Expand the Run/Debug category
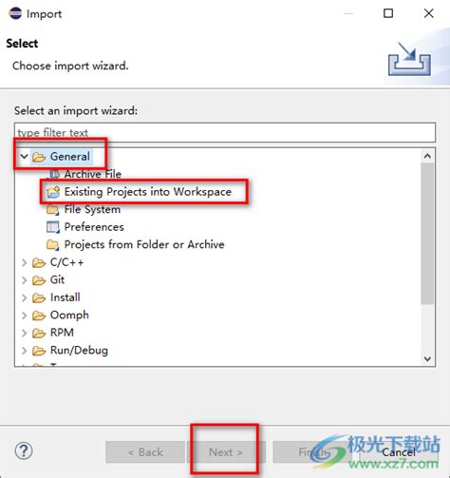 [x=24, y=351]
